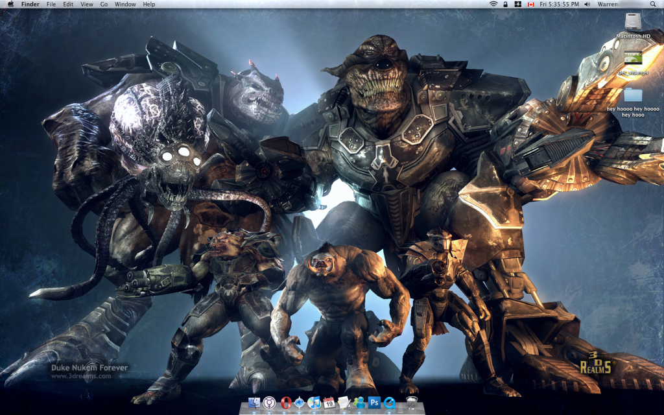The height and width of the screenshot is (415, 664).
Task: Open the Window menu
Action: pos(125,5)
